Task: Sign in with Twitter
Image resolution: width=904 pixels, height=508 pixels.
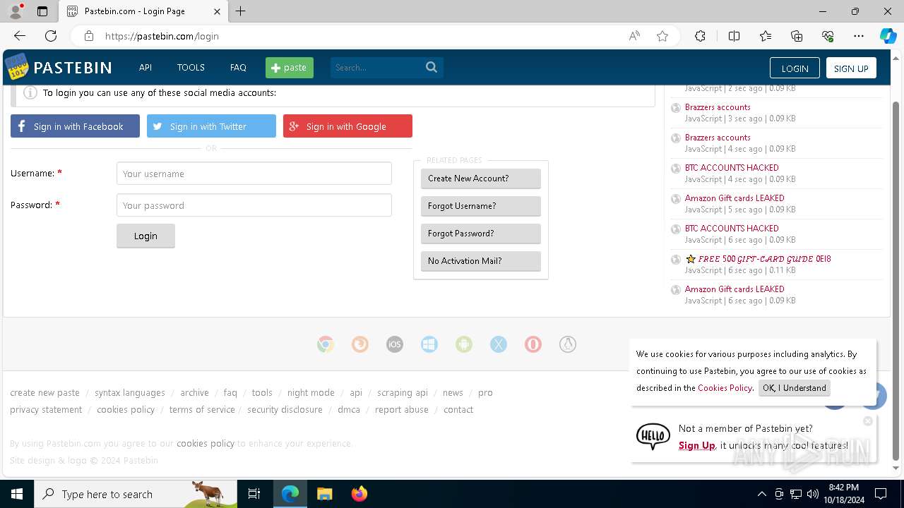Action: tap(211, 126)
